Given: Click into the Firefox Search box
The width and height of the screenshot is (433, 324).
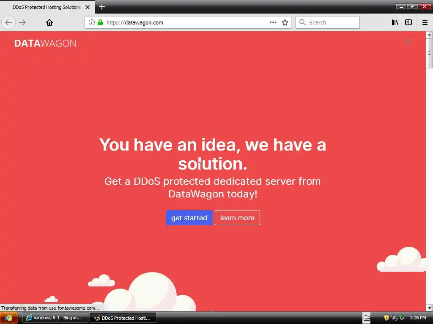Looking at the screenshot, I should 328,22.
